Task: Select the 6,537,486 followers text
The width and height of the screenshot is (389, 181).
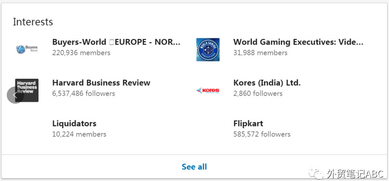Action: point(84,94)
